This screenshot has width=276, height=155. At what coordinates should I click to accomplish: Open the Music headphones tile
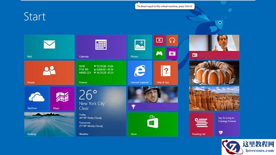click(x=172, y=40)
